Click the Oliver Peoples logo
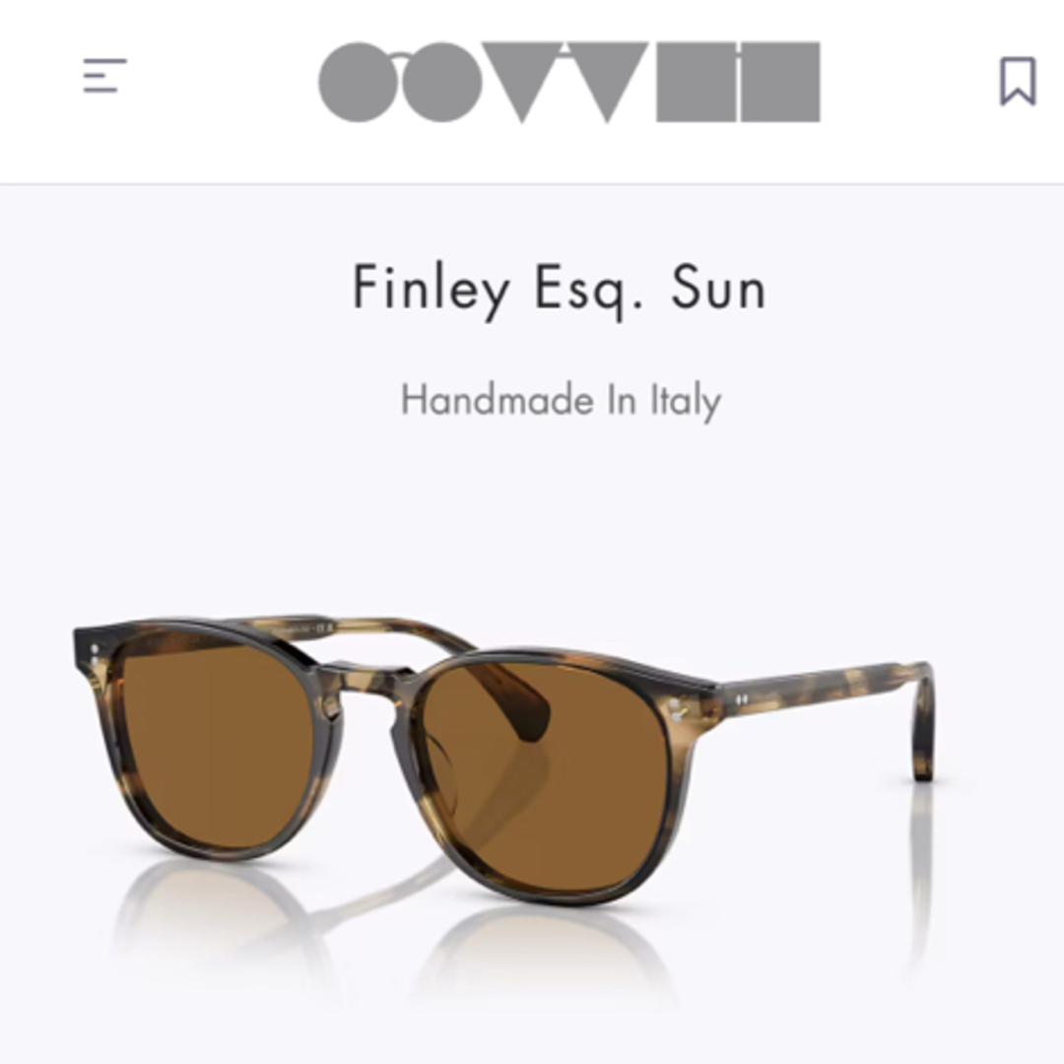The image size is (1064, 1064). click(569, 82)
